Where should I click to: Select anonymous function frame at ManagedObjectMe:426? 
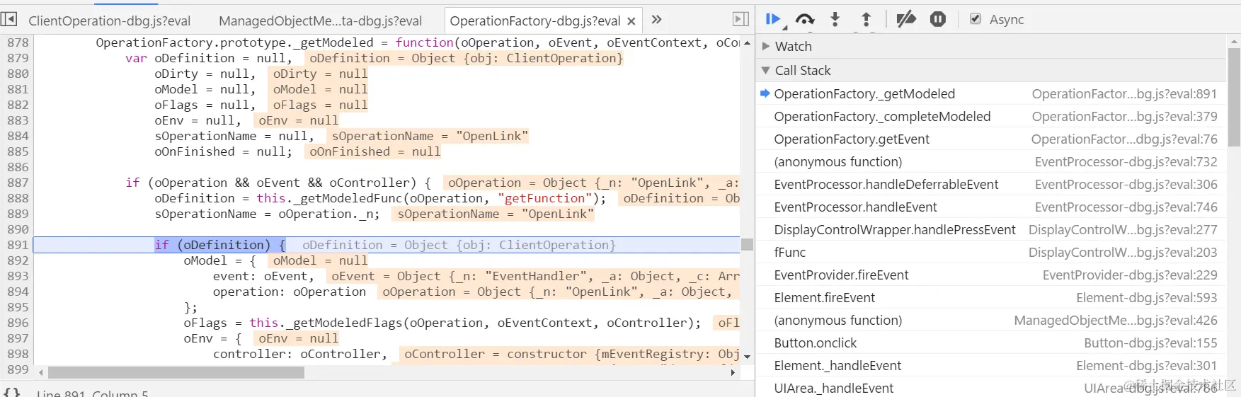tap(991, 320)
